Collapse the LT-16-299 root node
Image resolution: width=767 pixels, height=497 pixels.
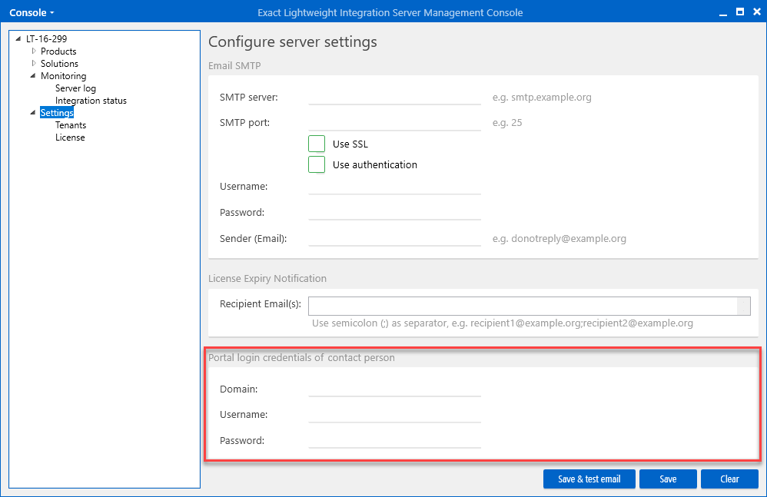(x=18, y=38)
